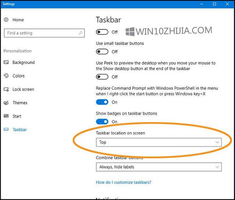Viewport: 235px width, 200px height.
Task: Disable the Windows PowerShell replacement toggle
Action: [102, 102]
